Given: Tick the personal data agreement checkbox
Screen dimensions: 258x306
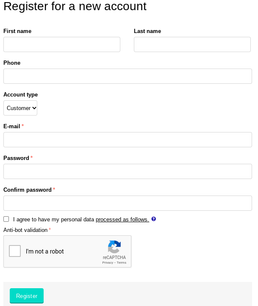Looking at the screenshot, I should click(x=6, y=219).
